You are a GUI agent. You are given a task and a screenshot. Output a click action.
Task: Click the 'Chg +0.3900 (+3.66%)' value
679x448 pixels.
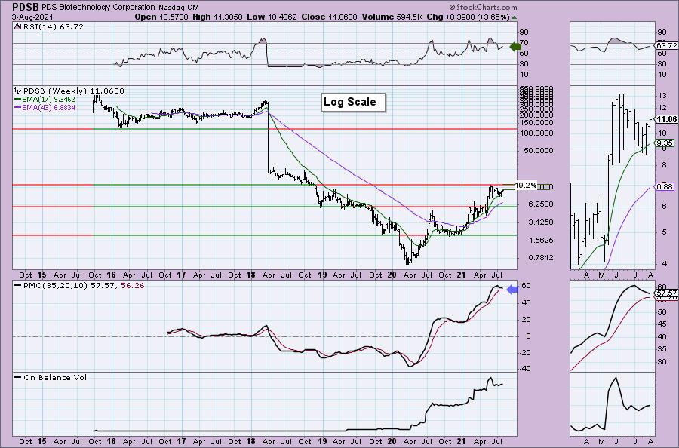tap(466, 17)
